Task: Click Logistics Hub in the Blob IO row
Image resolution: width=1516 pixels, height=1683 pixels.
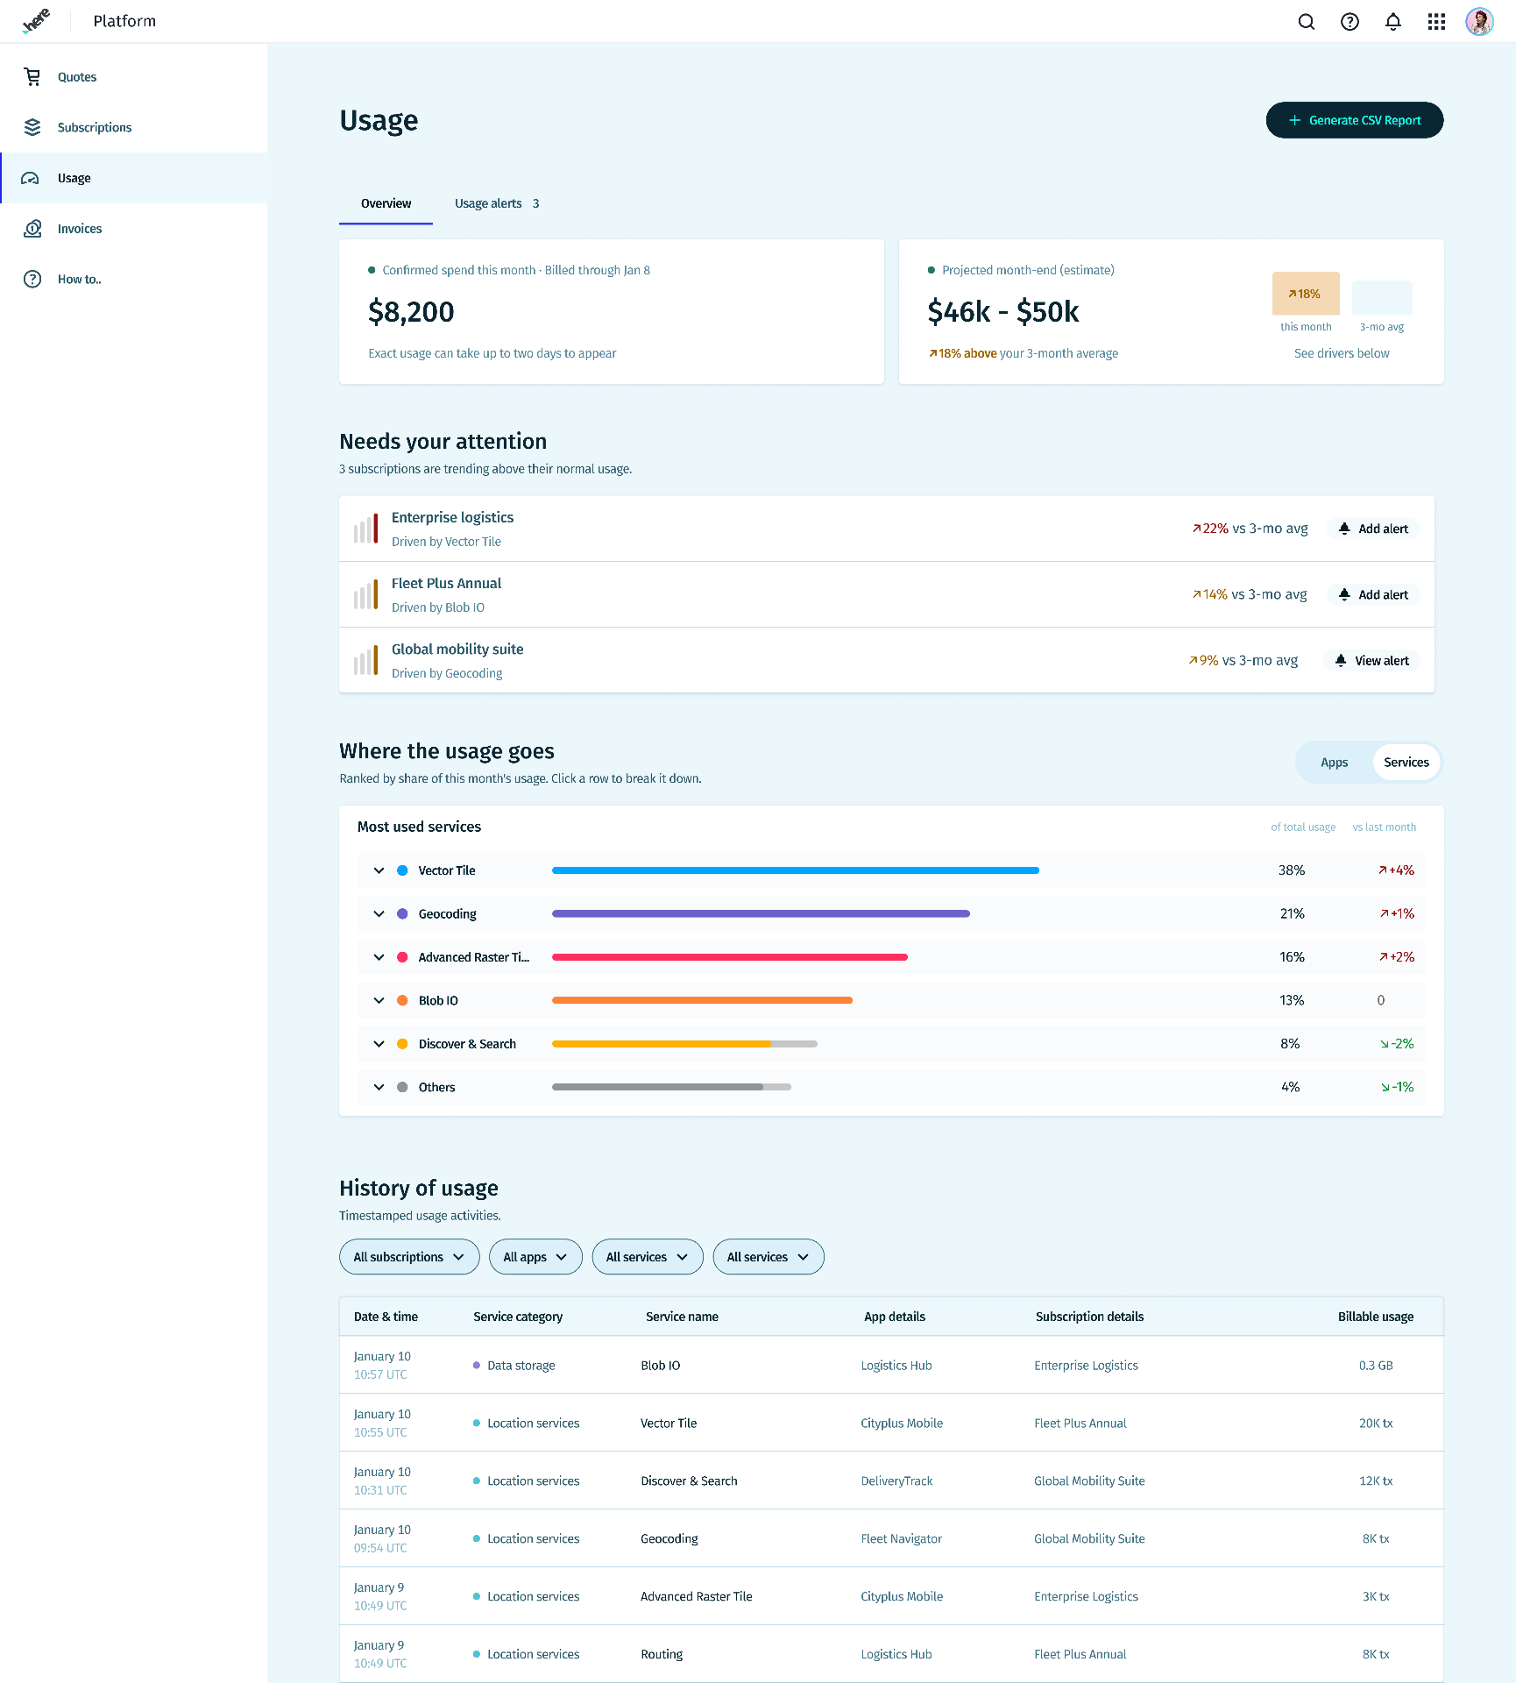Action: [x=896, y=1366]
